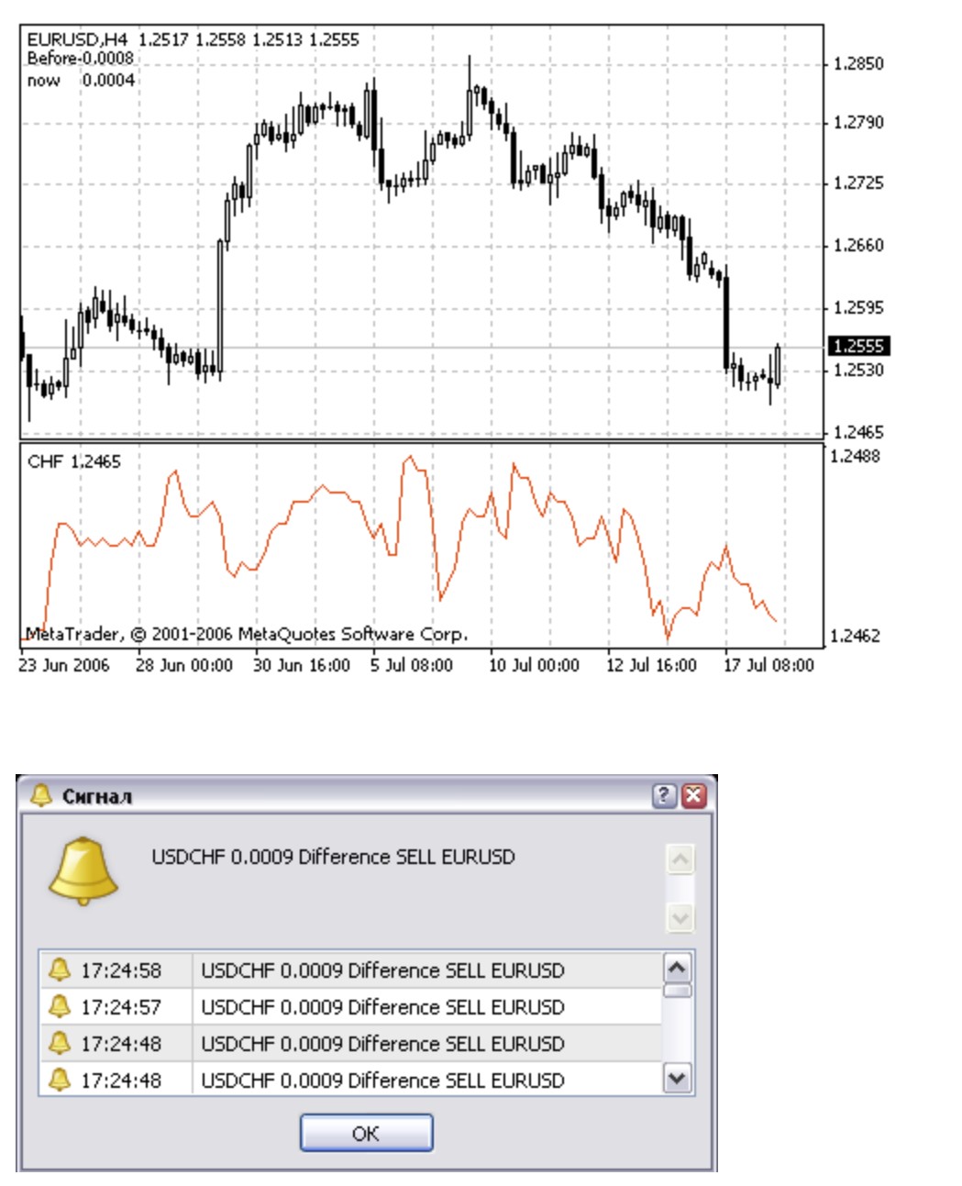Click the help question mark button
Viewport: 962px width, 1186px height.
pyautogui.click(x=665, y=795)
